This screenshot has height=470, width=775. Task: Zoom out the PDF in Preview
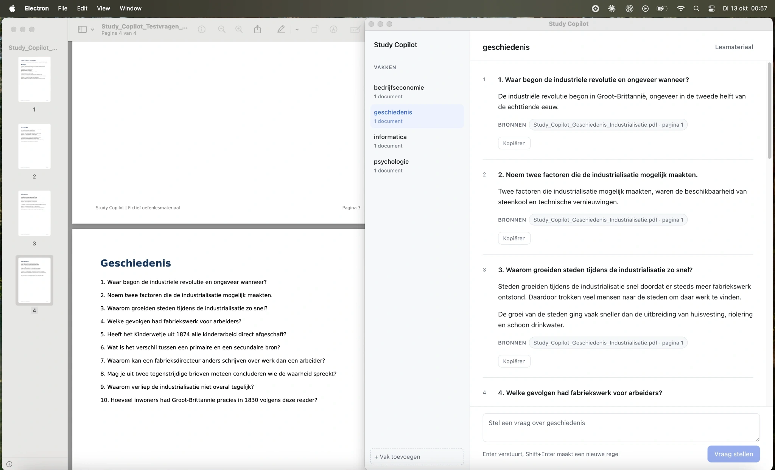coord(222,29)
